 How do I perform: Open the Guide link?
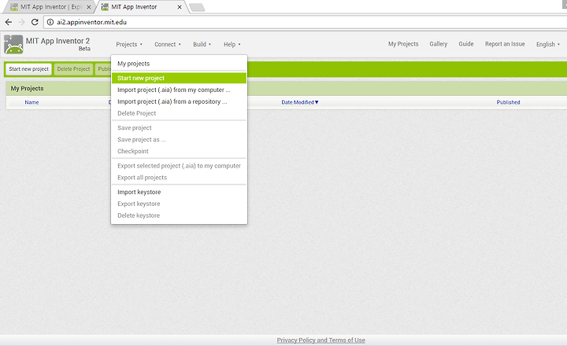click(x=465, y=44)
